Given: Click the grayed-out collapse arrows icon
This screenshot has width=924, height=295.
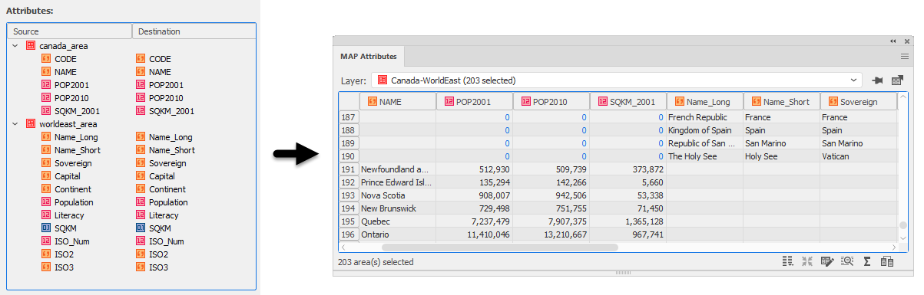Looking at the screenshot, I should pos(807,261).
